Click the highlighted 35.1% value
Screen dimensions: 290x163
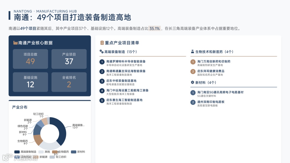154,28
